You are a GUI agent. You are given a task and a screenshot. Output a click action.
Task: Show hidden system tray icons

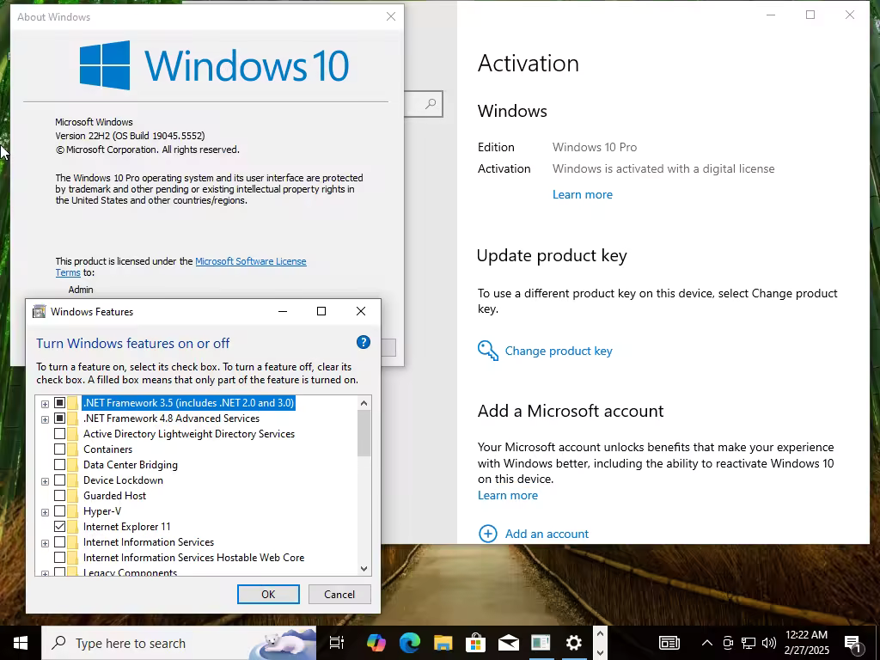click(x=707, y=643)
